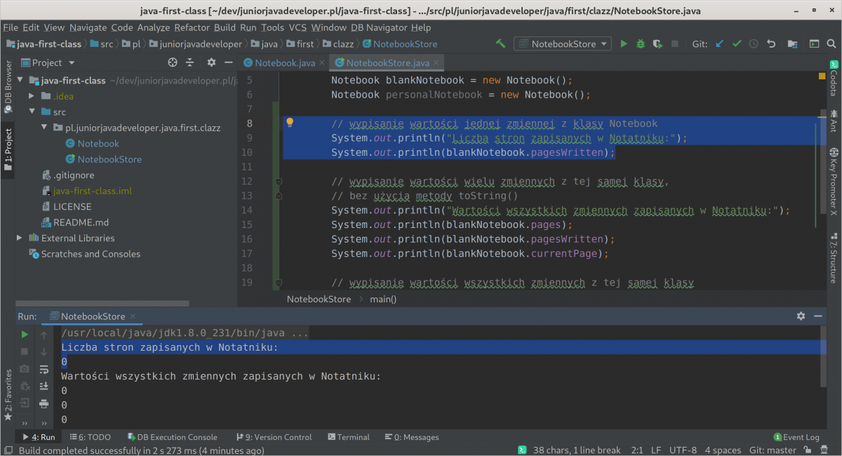Toggle soft-wrap in Run console
The height and width of the screenshot is (456, 842).
[44, 370]
